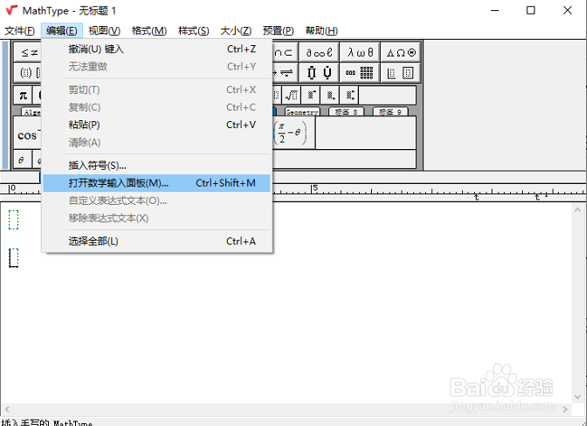Viewport: 587px width, 426px height.
Task: Open the 大小(Z) menu
Action: pos(236,31)
